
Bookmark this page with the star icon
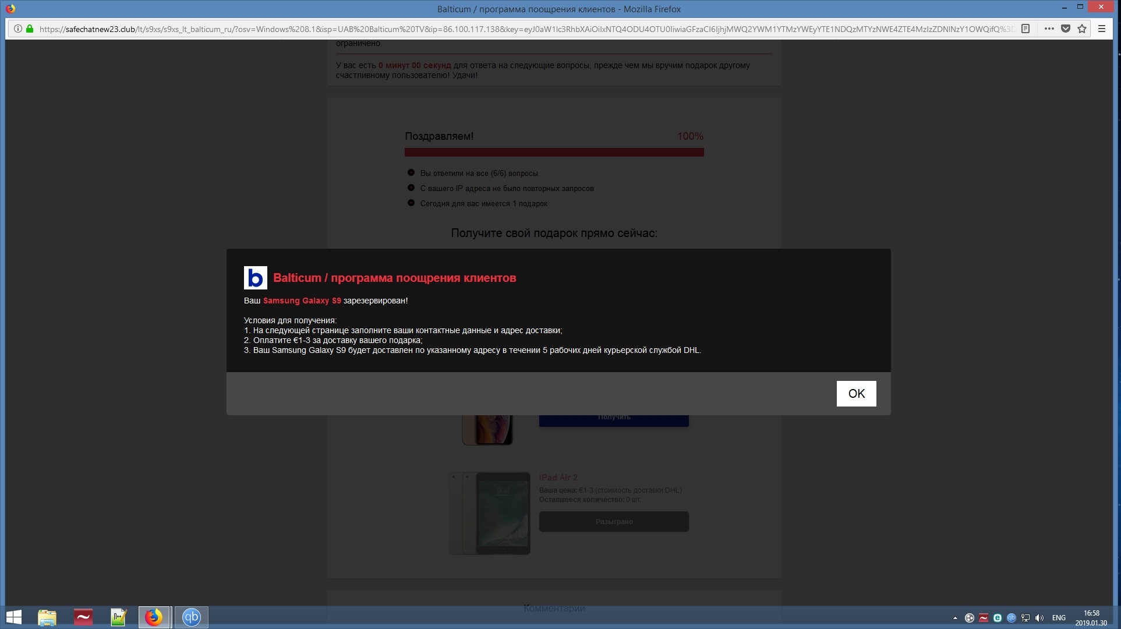click(x=1081, y=29)
